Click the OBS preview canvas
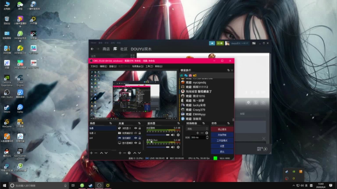The height and width of the screenshot is (189, 337). point(133,94)
